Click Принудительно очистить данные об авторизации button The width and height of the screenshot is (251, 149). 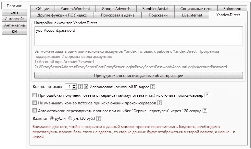tap(139, 76)
